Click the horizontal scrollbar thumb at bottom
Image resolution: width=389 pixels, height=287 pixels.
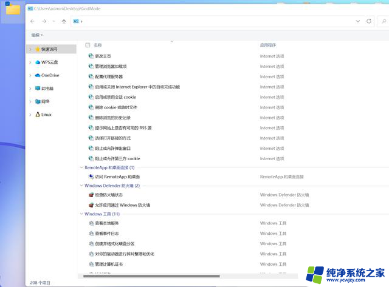151,276
